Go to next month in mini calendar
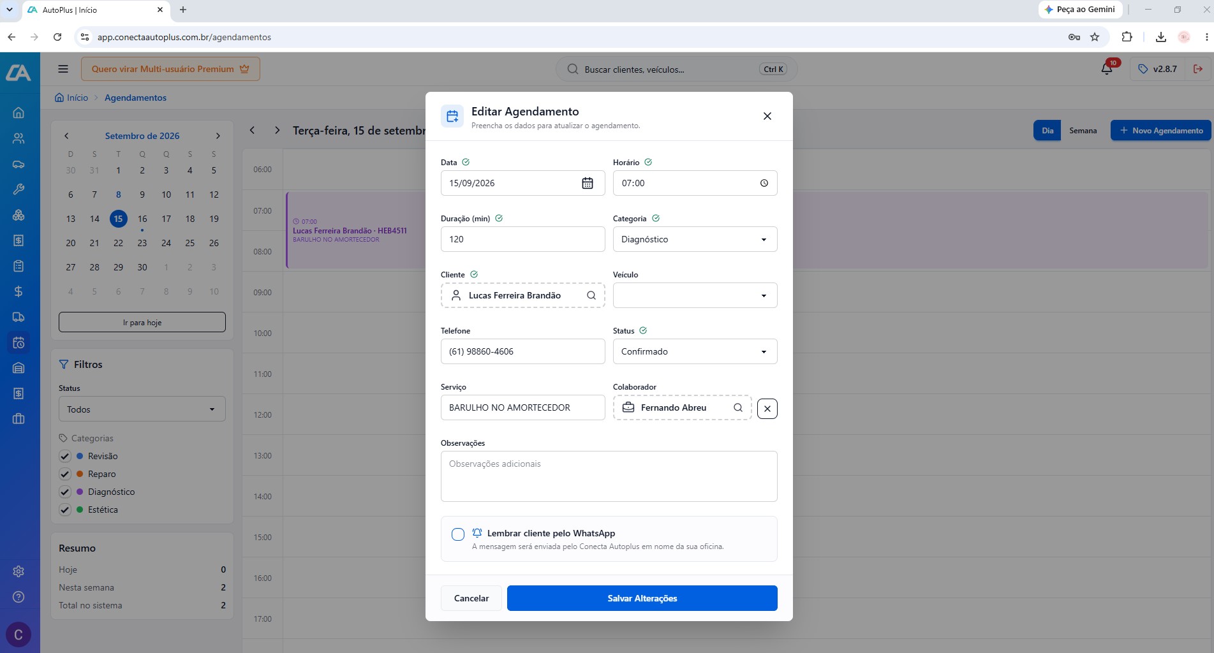The width and height of the screenshot is (1214, 653). 218,136
